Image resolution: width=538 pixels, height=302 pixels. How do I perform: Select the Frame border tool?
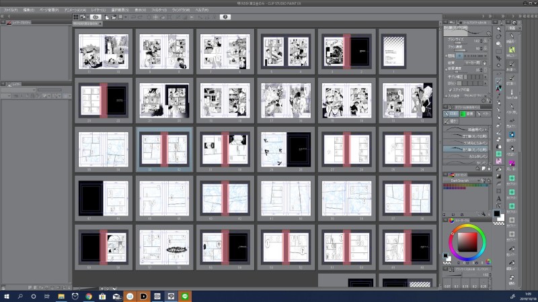tap(498, 191)
